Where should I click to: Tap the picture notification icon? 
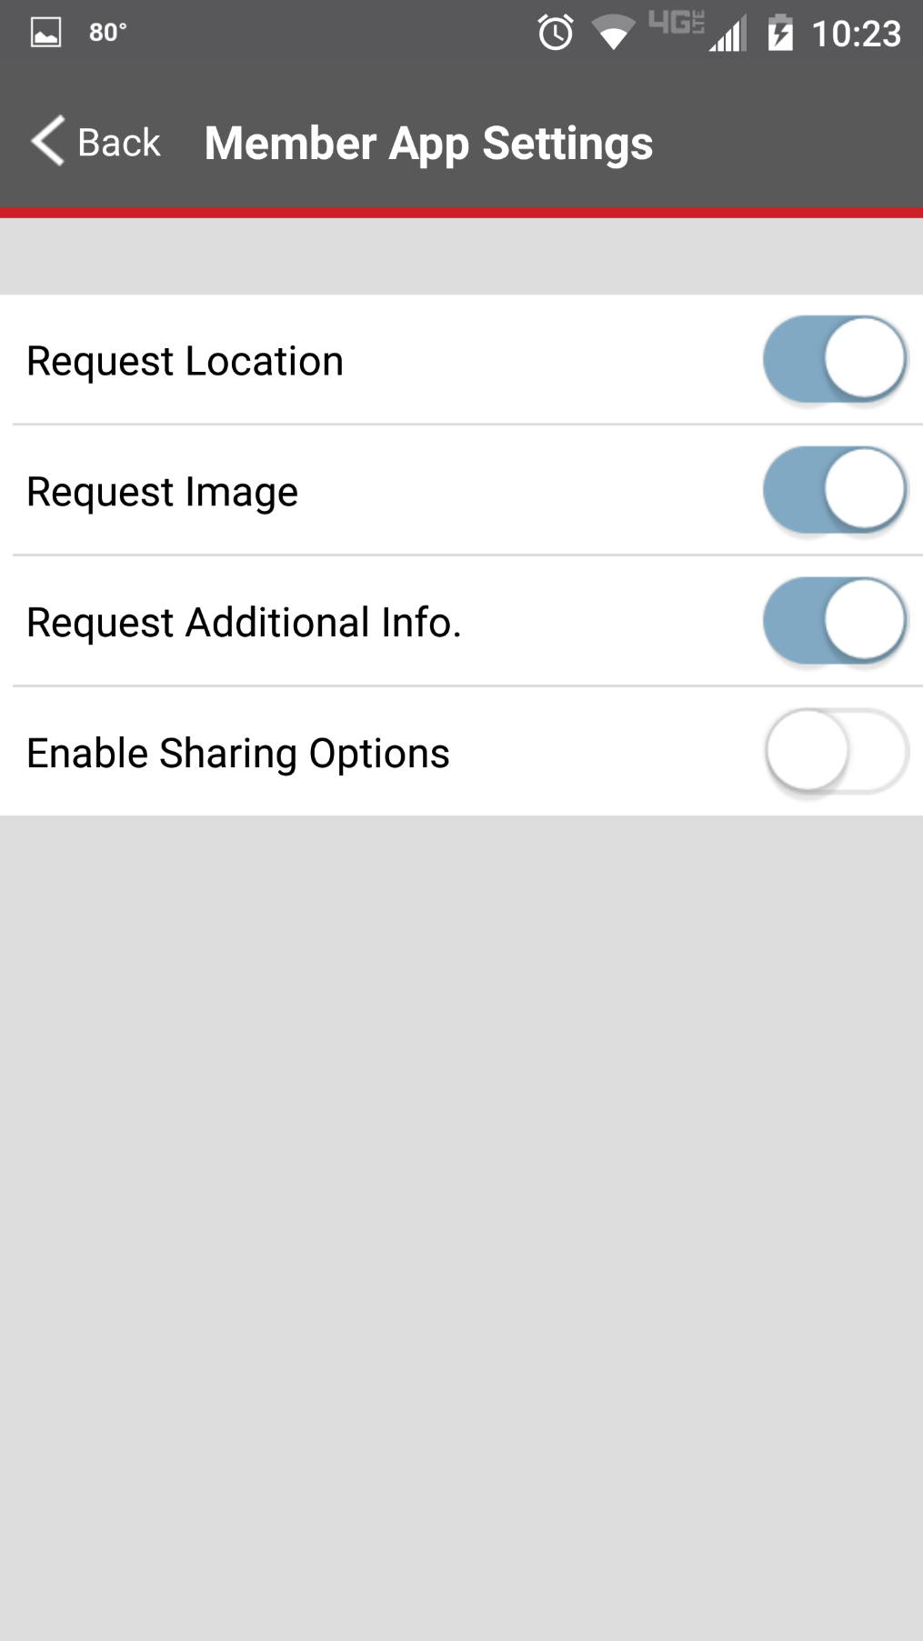pos(45,33)
